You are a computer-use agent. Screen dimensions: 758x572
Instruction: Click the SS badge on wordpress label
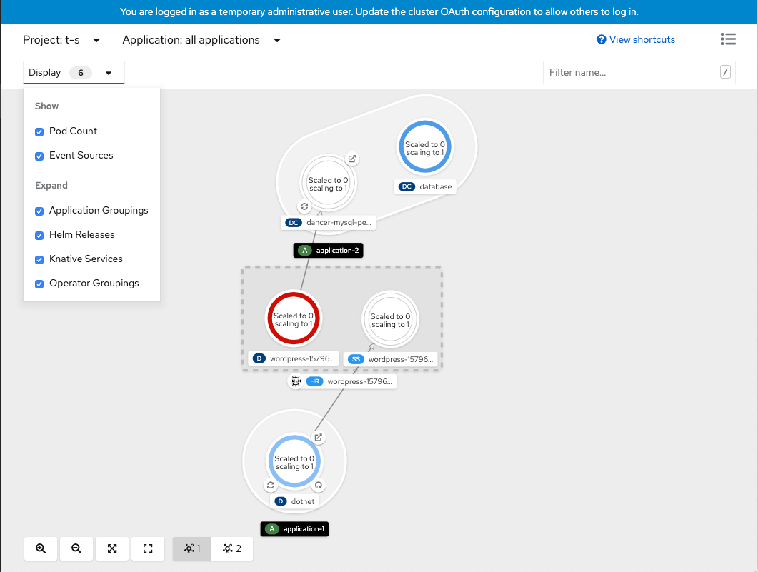coord(356,359)
